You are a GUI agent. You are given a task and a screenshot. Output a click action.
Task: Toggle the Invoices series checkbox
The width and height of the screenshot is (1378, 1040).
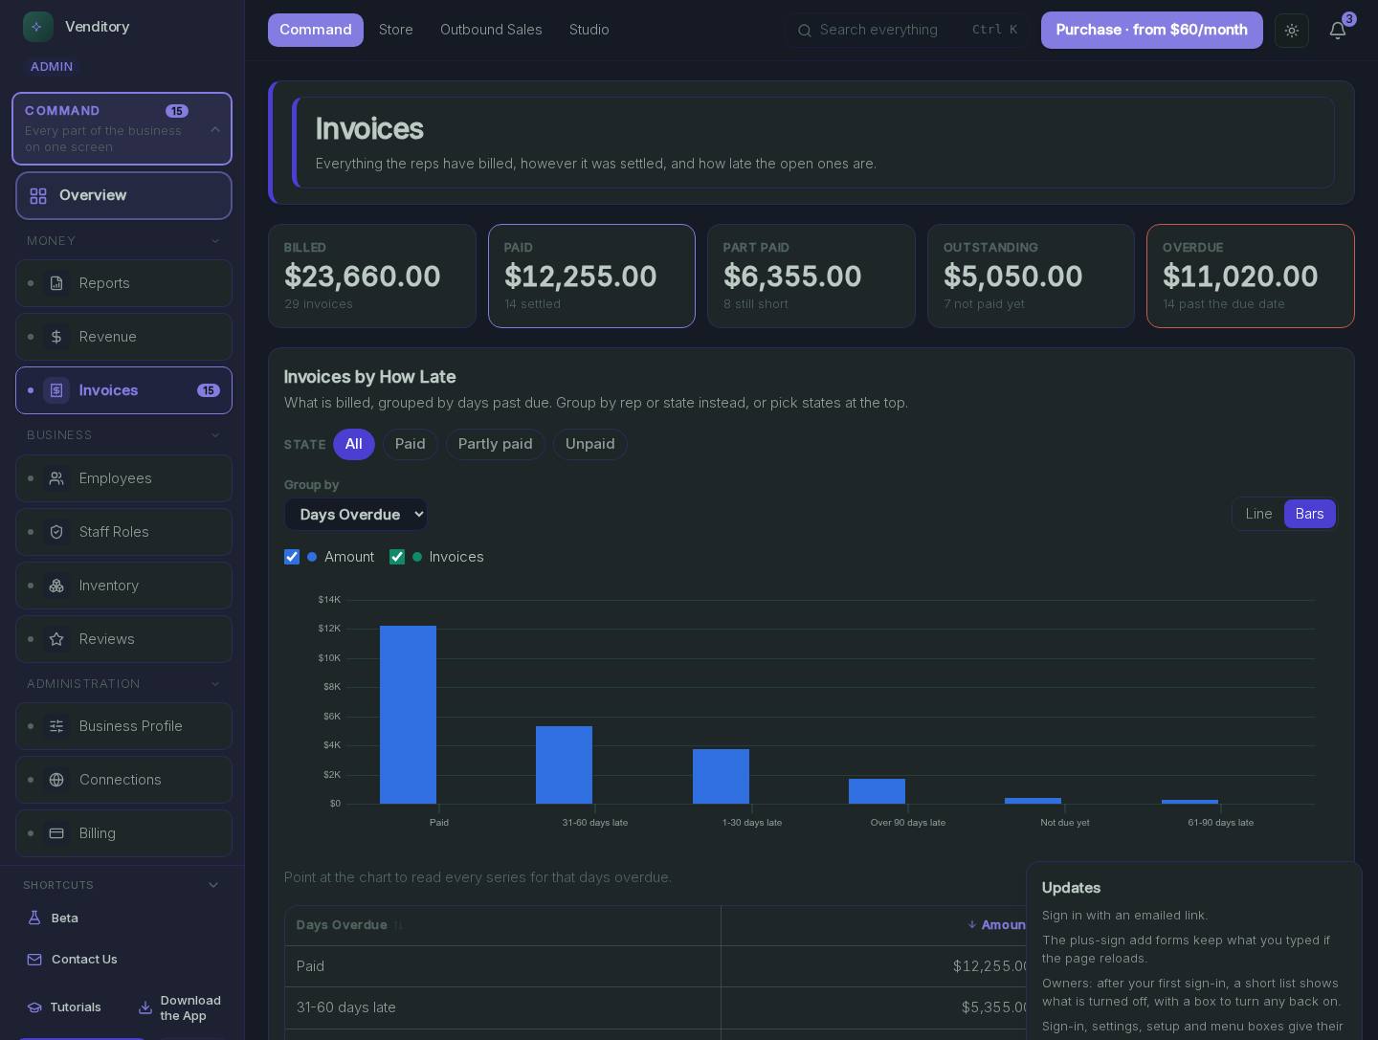pyautogui.click(x=397, y=557)
